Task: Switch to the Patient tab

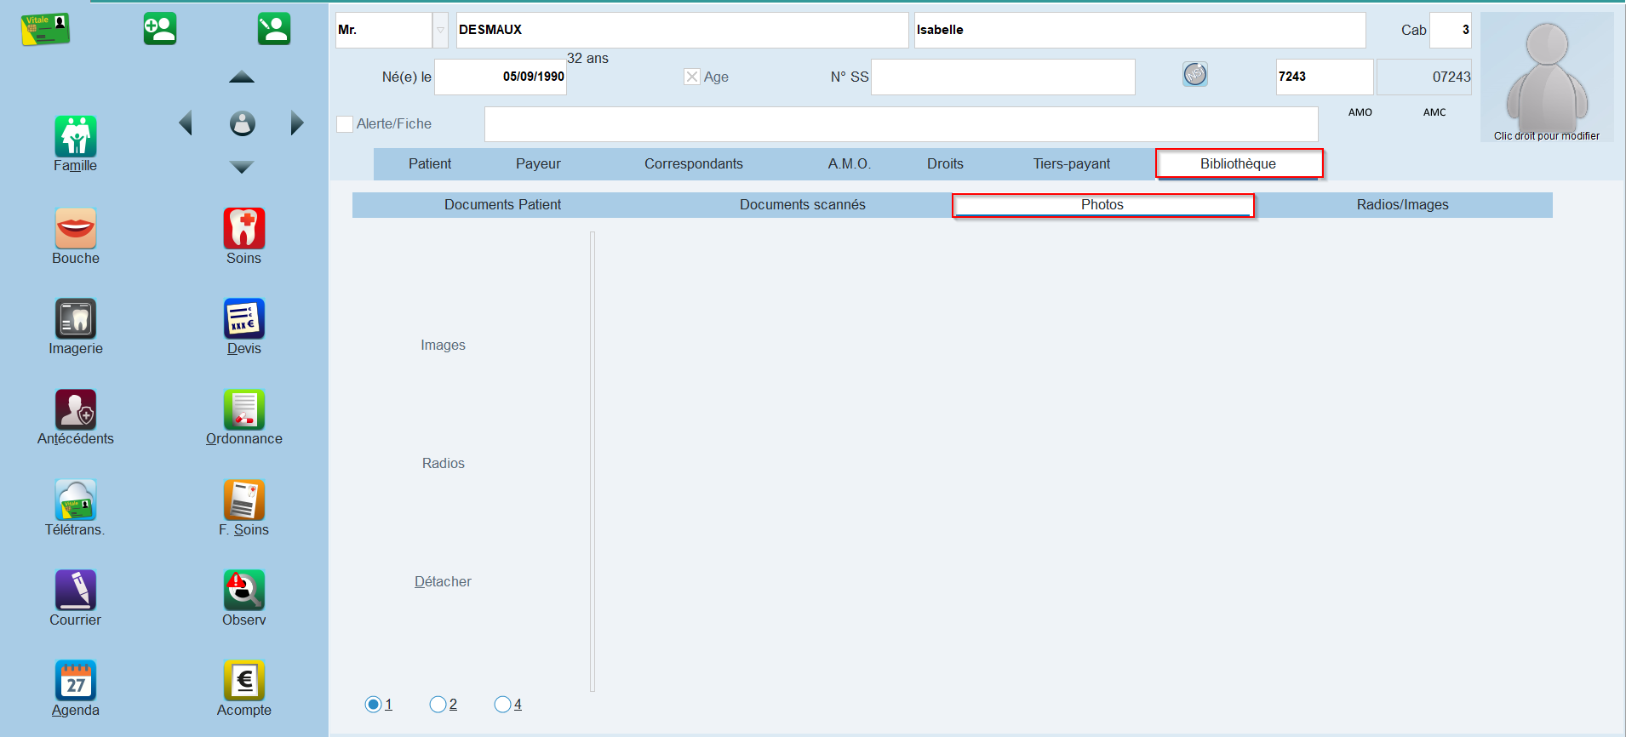Action: pyautogui.click(x=430, y=164)
